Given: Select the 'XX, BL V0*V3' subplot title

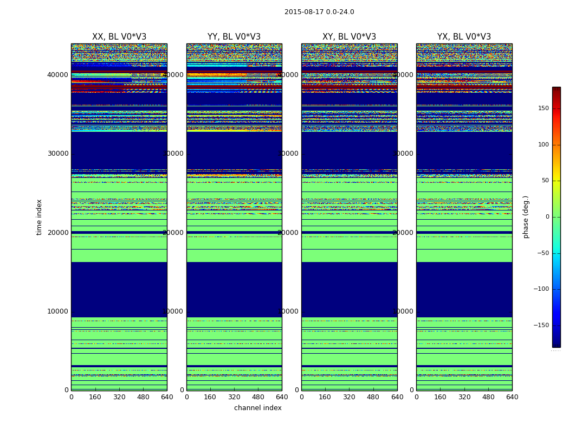Looking at the screenshot, I should coord(119,37).
